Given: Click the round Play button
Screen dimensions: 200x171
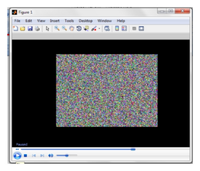Looking at the screenshot, I should tap(17, 155).
